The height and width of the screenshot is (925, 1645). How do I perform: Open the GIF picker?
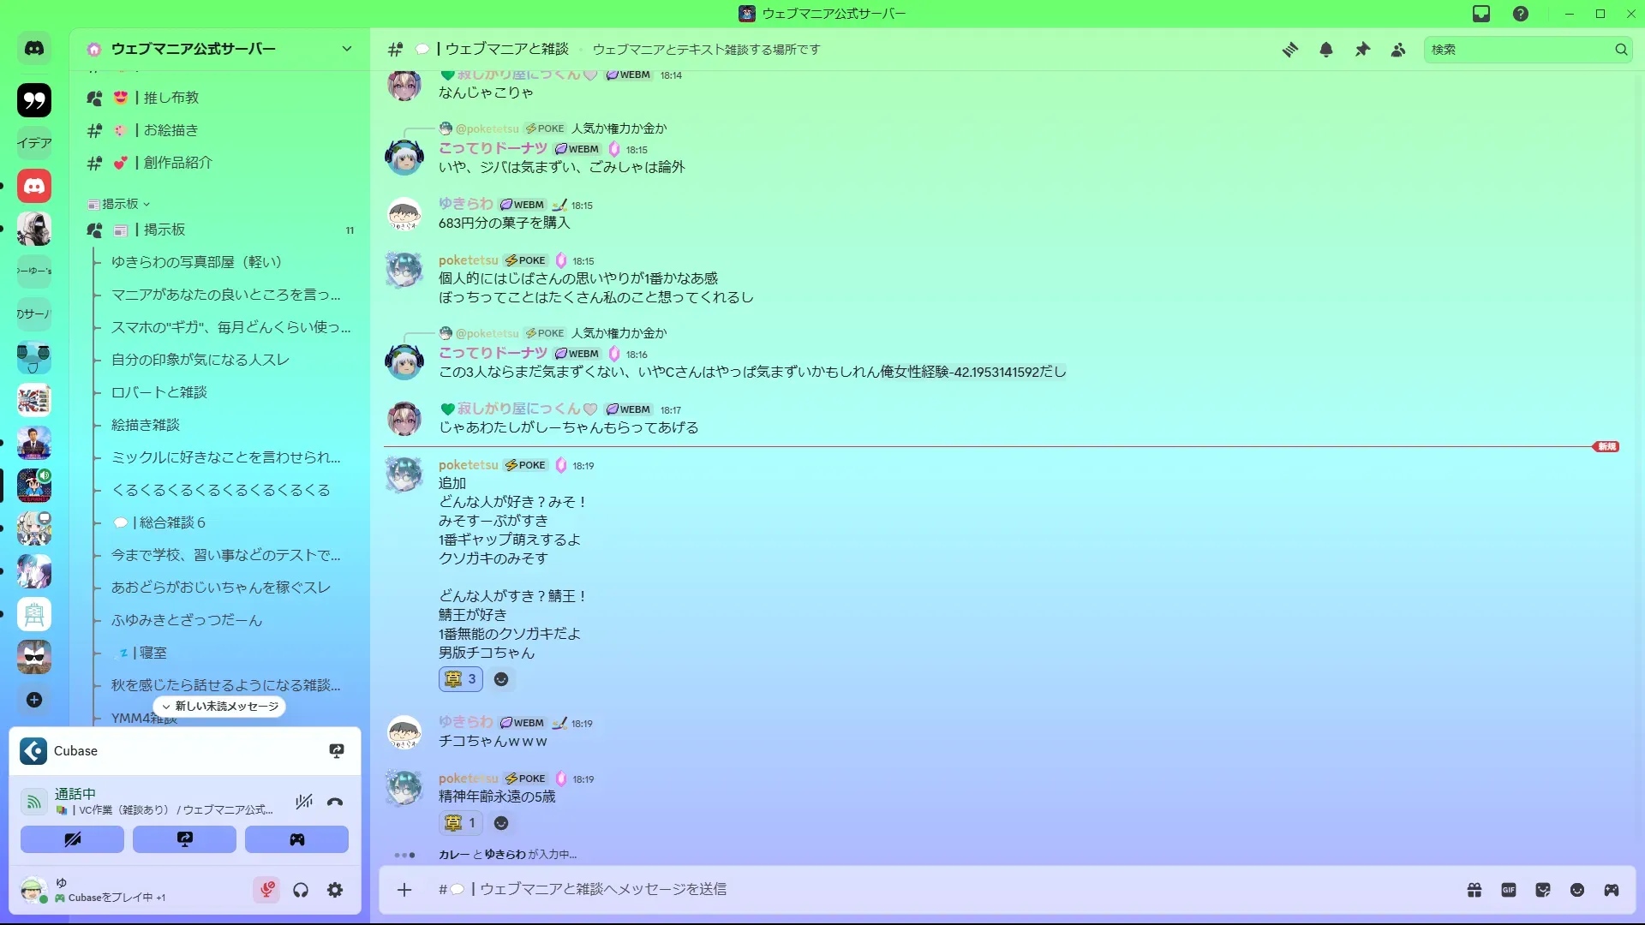point(1509,890)
